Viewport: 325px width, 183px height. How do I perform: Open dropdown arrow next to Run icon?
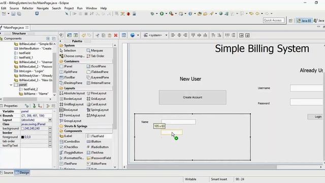tap(166, 14)
